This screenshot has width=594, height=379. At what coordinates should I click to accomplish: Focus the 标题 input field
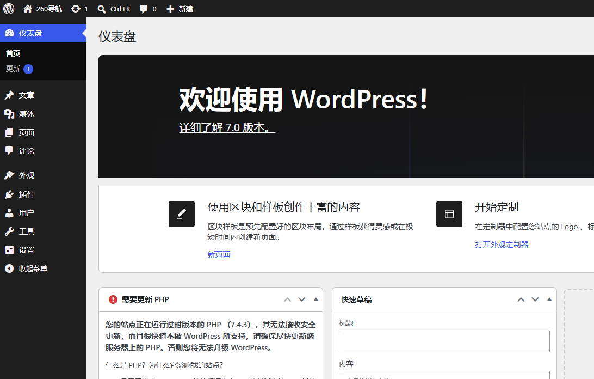pos(444,341)
